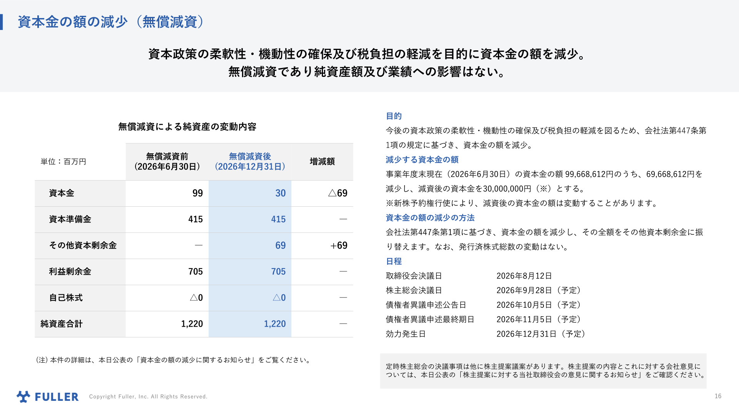Click headline line 無償減資であり純資産額及び業績への影響はない。
The image size is (739, 415).
[368, 72]
